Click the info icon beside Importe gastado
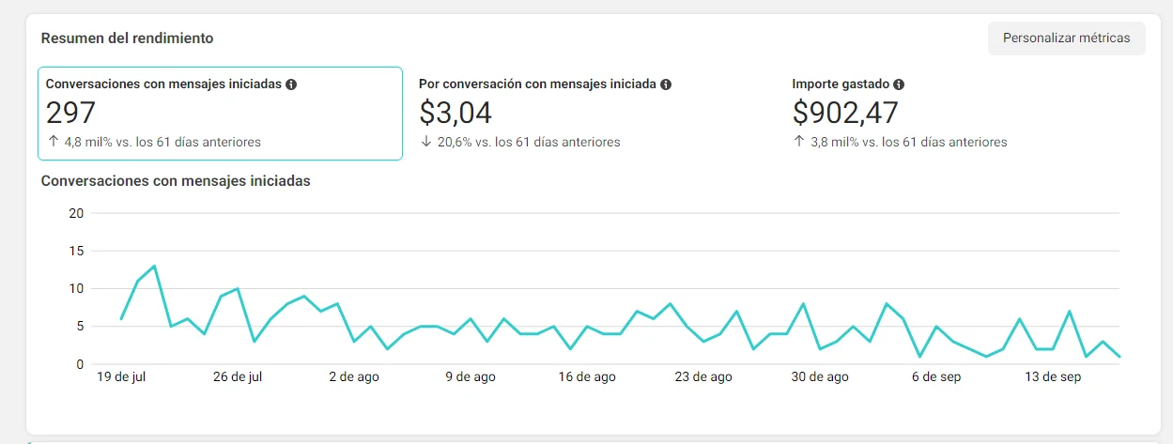Image resolution: width=1173 pixels, height=444 pixels. coord(899,84)
